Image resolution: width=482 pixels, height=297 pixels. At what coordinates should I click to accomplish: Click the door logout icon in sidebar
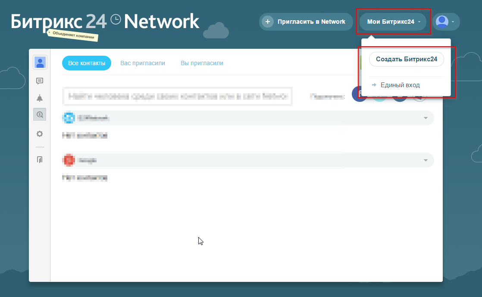click(40, 159)
